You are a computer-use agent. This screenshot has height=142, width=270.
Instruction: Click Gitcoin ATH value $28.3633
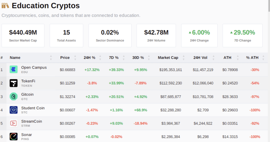230,97
